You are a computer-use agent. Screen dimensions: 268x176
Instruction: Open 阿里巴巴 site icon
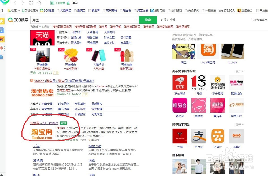coord(236,105)
